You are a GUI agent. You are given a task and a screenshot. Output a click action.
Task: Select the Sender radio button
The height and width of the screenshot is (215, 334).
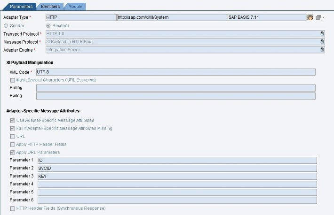[6, 26]
